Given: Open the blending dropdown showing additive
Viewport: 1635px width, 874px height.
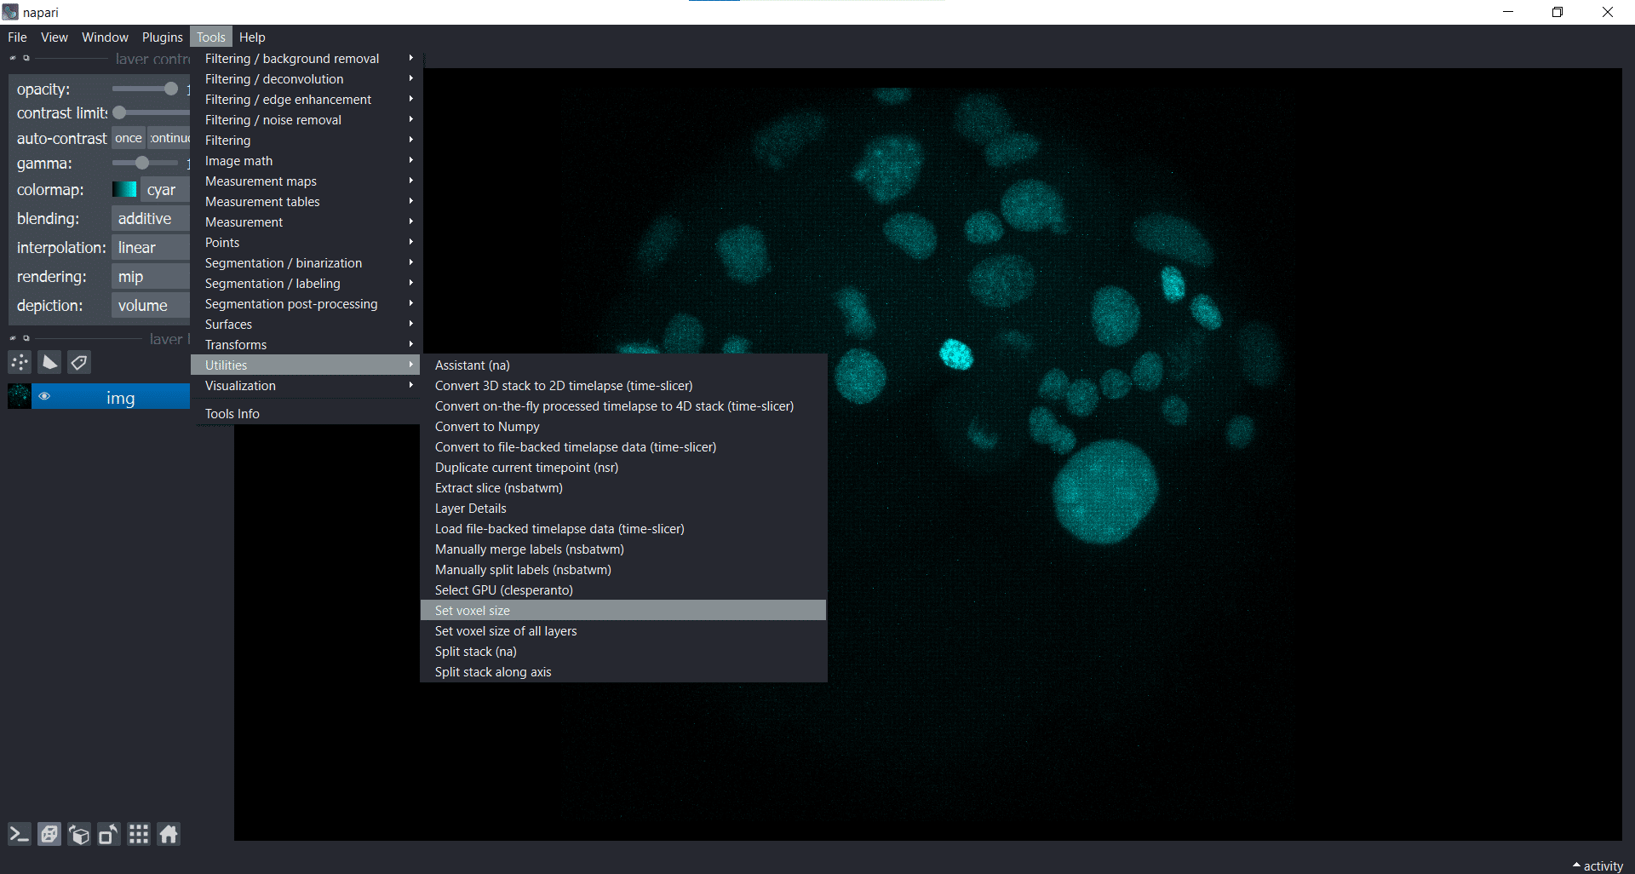Looking at the screenshot, I should [x=150, y=219].
